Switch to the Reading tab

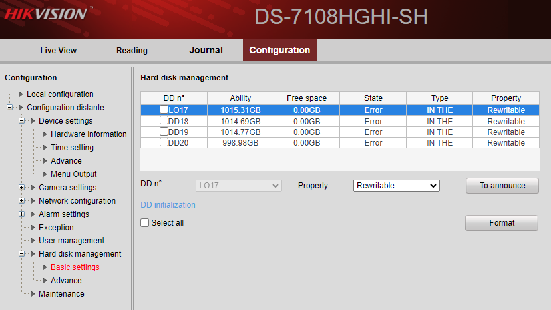tap(132, 51)
